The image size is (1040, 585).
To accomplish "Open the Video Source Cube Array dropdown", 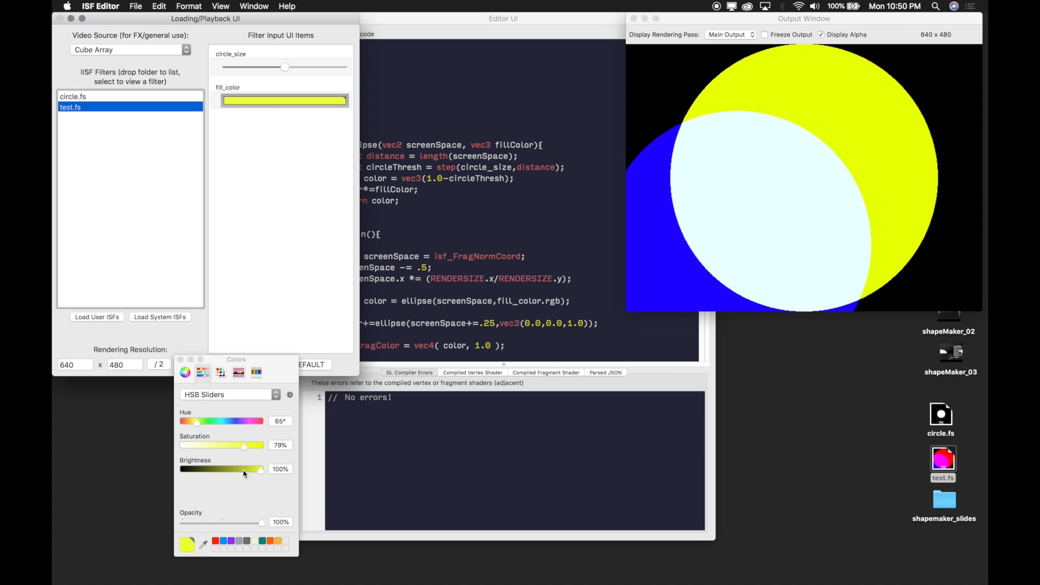I will (131, 50).
